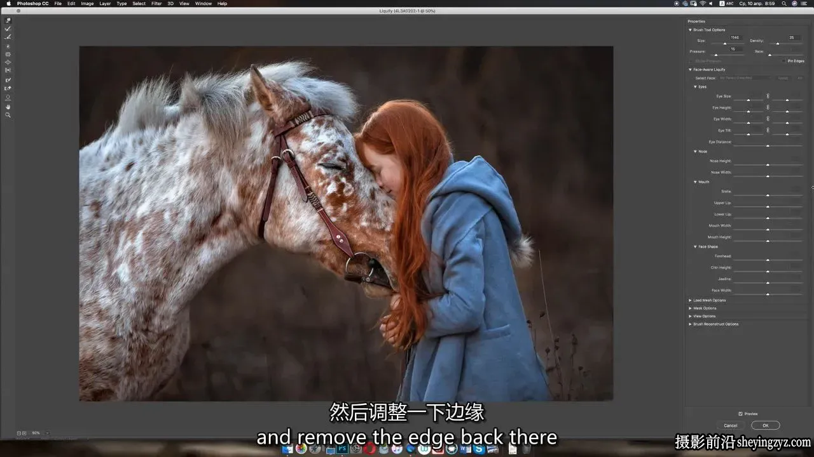Click the Pressure value field
The width and height of the screenshot is (814, 457).
735,49
